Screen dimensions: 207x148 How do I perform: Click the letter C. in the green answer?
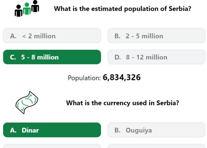tap(13, 57)
